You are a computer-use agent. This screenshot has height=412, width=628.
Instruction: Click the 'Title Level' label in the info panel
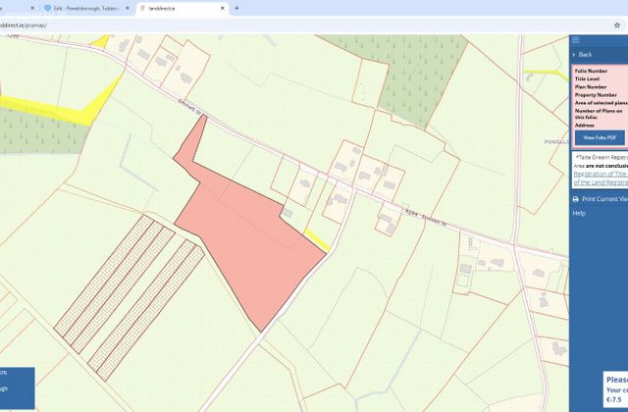pyautogui.click(x=587, y=78)
